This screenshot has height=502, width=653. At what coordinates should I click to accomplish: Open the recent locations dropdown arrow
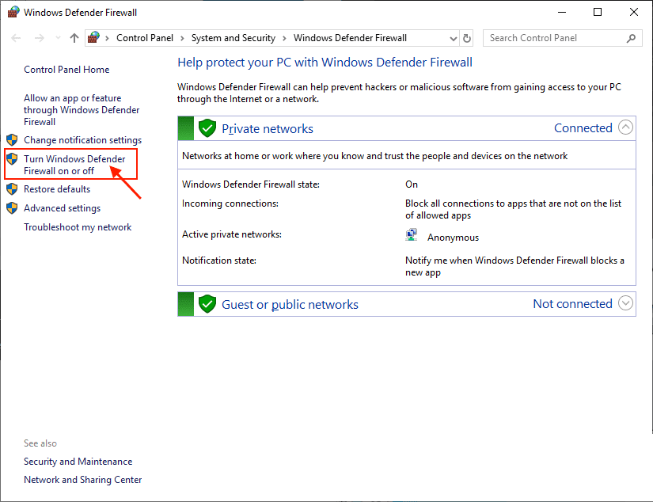click(58, 38)
